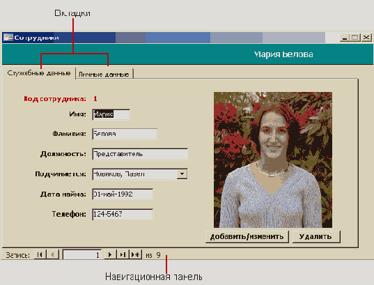The height and width of the screenshot is (285, 374).
Task: Jump to last record button
Action: (123, 254)
